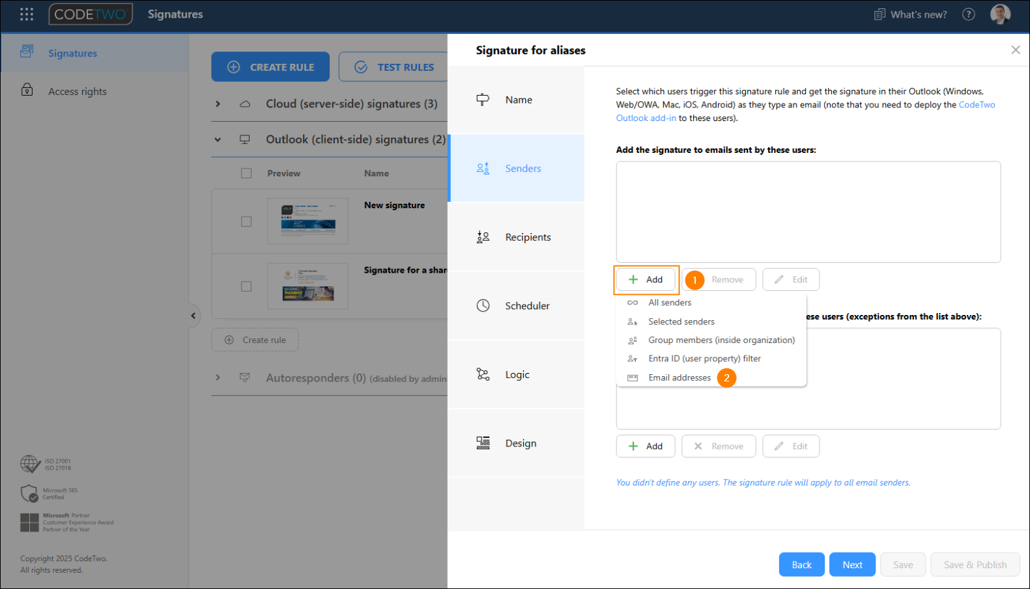Click the Autoresponders envelope icon
The width and height of the screenshot is (1030, 589).
[x=245, y=377]
